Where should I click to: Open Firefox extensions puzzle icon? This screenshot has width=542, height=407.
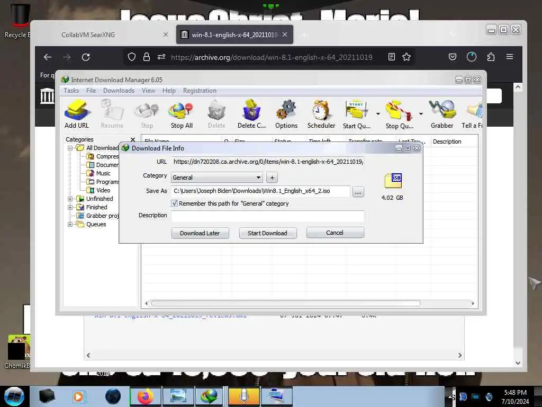pos(491,57)
